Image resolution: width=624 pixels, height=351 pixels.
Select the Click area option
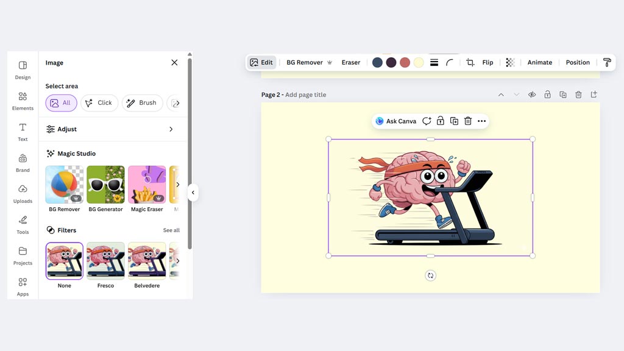[x=99, y=102]
